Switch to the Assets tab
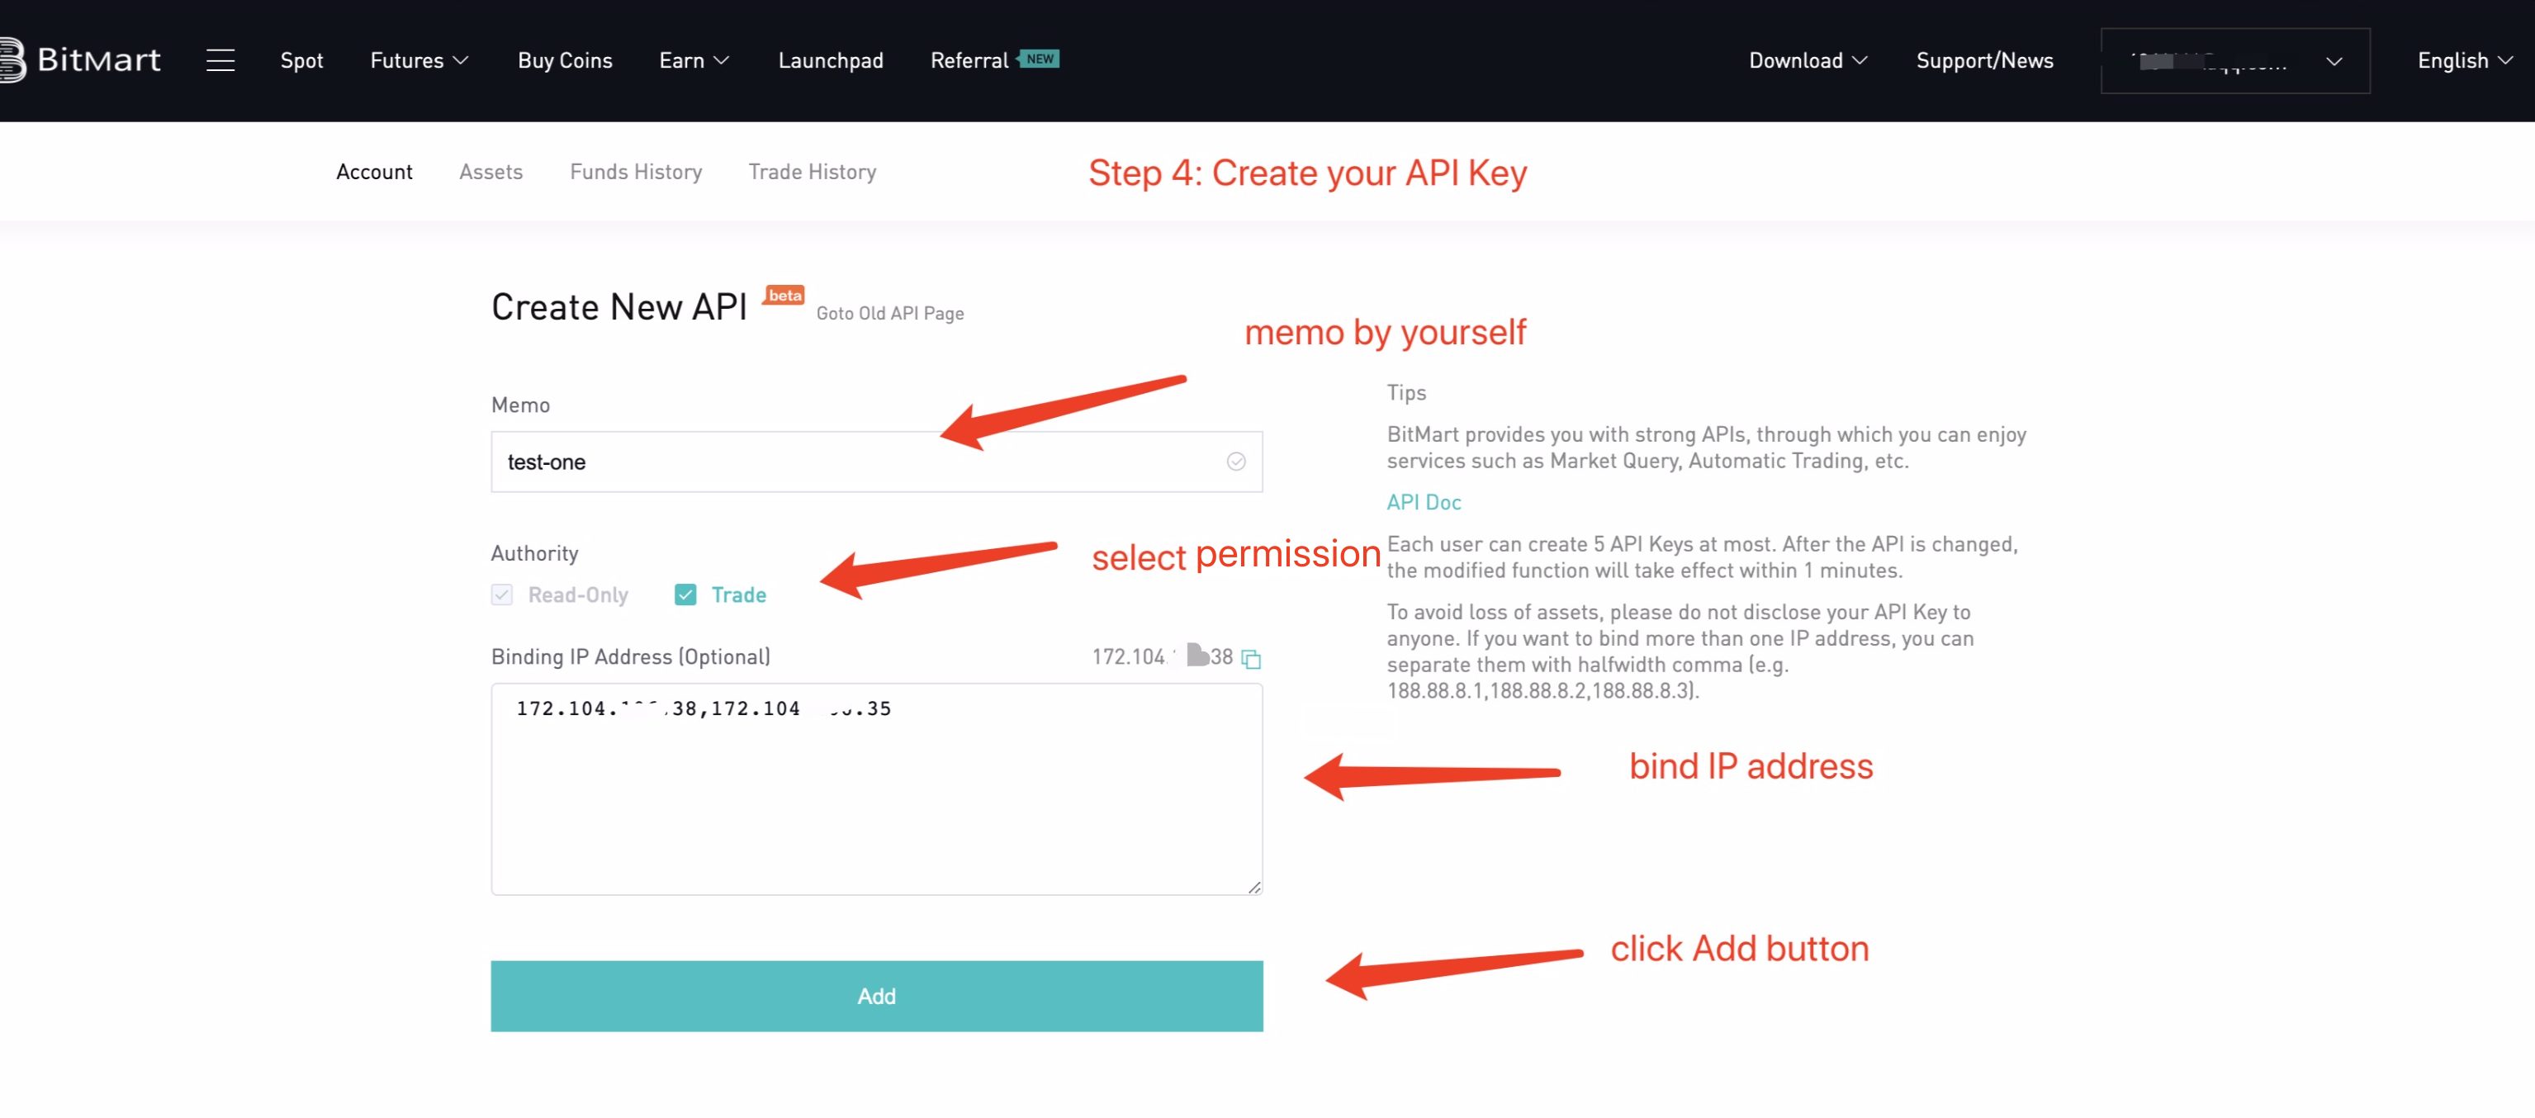 coord(491,171)
